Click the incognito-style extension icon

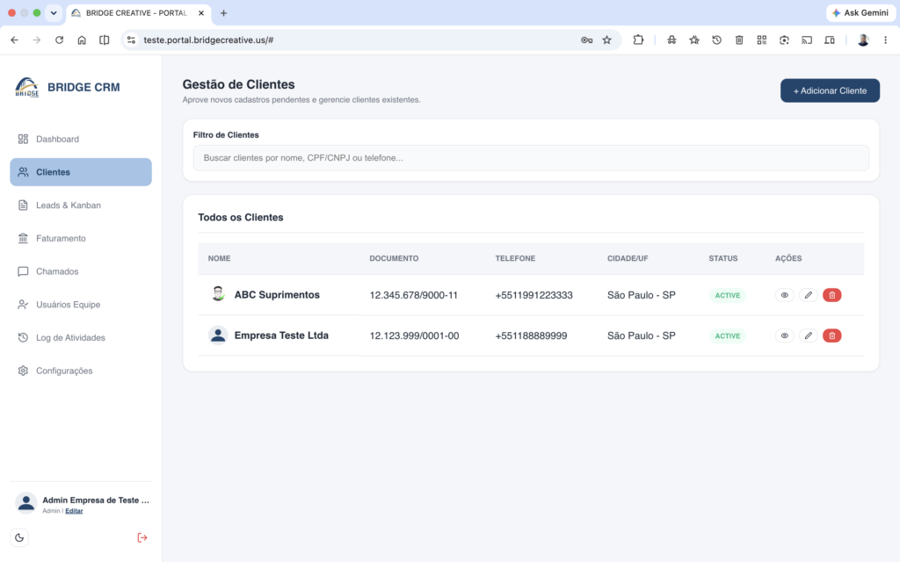671,40
